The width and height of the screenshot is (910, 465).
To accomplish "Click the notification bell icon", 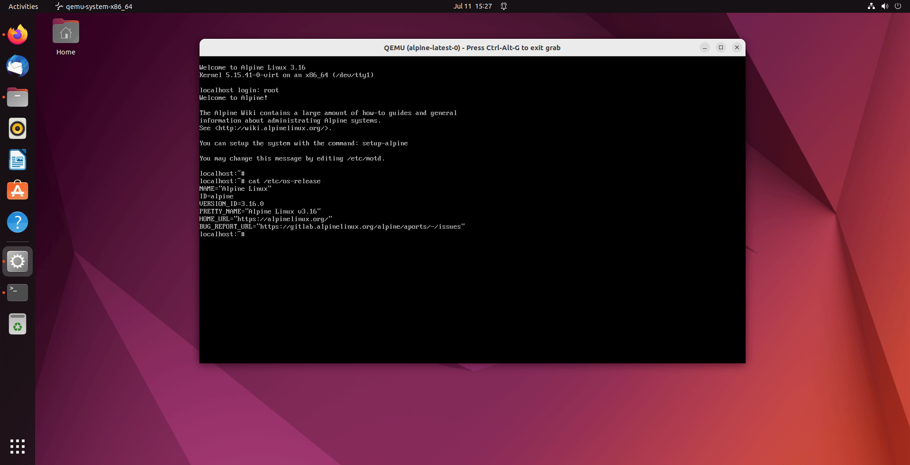I will pos(504,6).
